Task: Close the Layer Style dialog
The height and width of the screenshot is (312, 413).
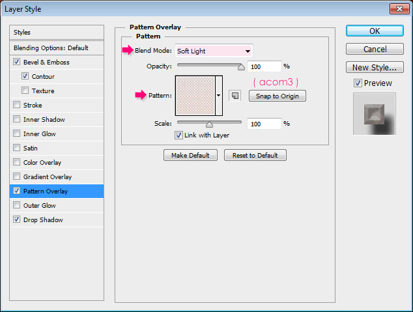Action: pos(399,9)
